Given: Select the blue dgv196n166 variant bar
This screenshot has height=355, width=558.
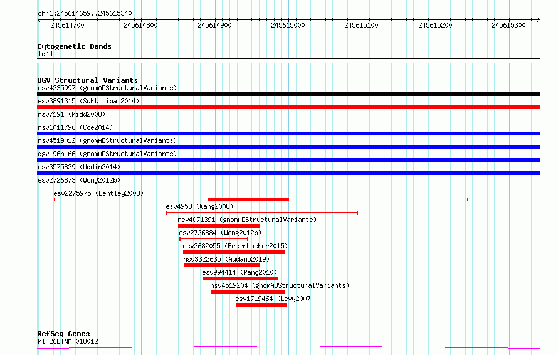Looking at the screenshot, I should (288, 160).
